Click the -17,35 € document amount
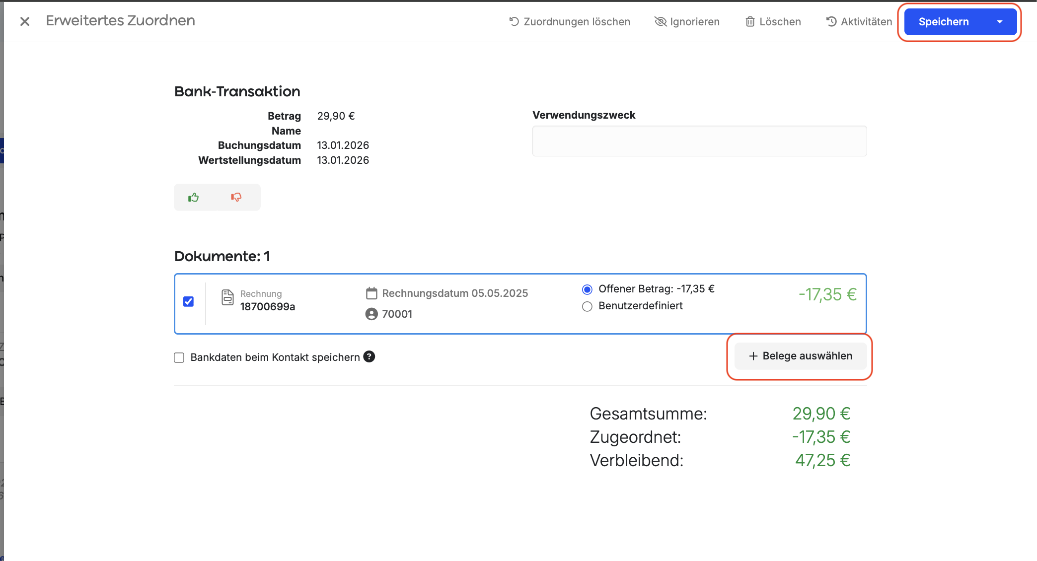 (x=827, y=294)
